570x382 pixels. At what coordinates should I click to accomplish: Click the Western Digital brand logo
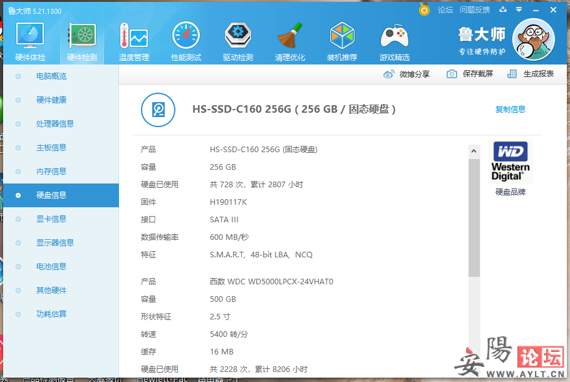pyautogui.click(x=510, y=162)
